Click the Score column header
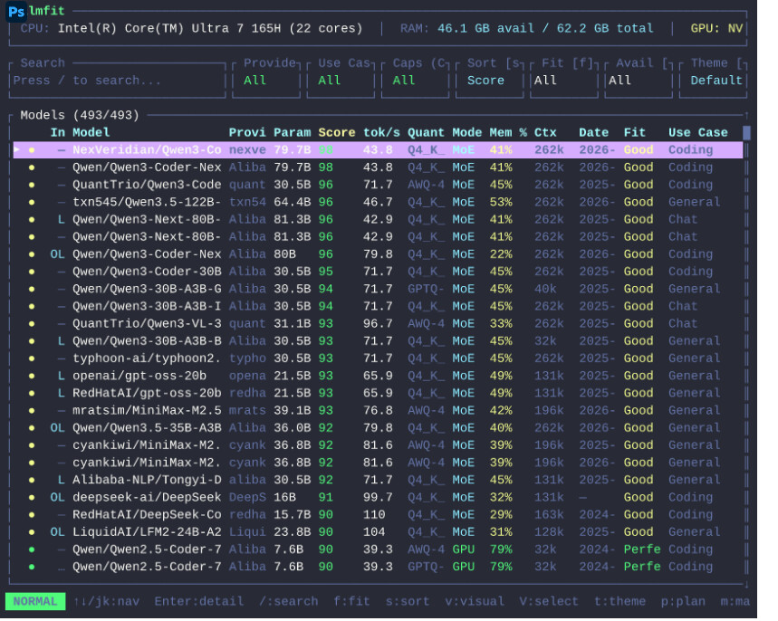778x621 pixels. (x=336, y=133)
